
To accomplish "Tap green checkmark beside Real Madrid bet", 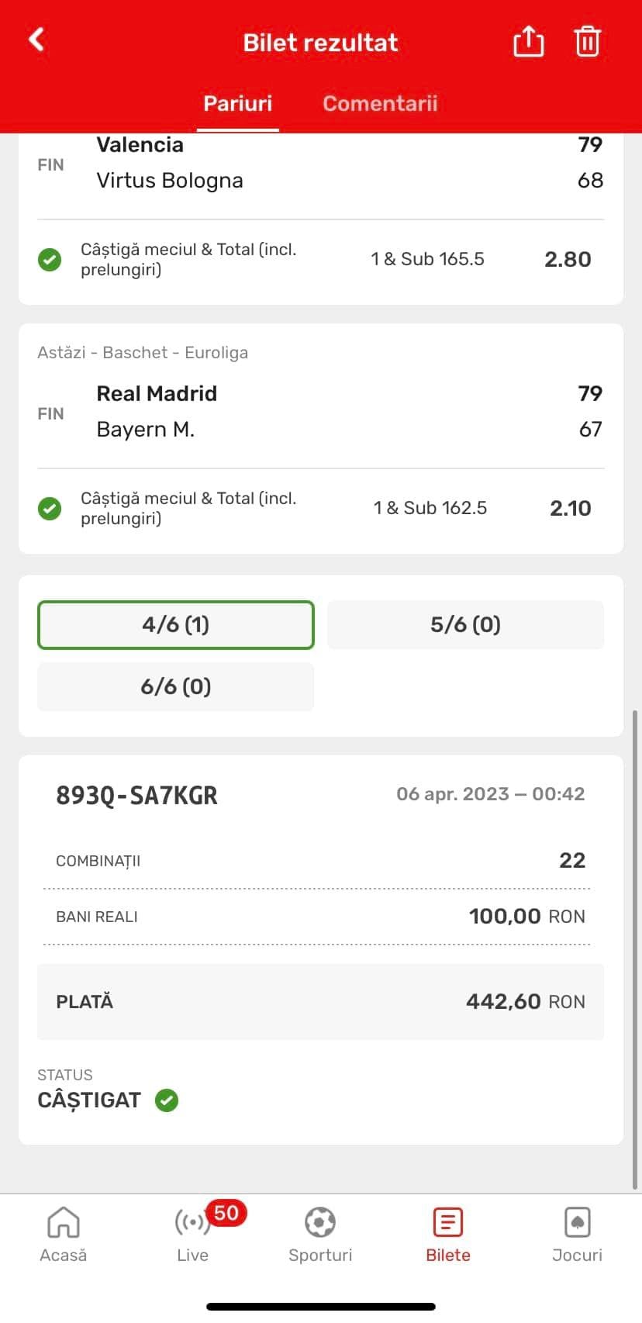I will (x=50, y=508).
